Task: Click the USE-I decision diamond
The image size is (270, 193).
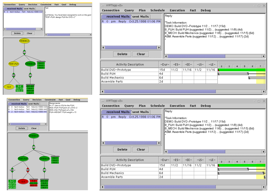Action: pyautogui.click(x=12, y=170)
